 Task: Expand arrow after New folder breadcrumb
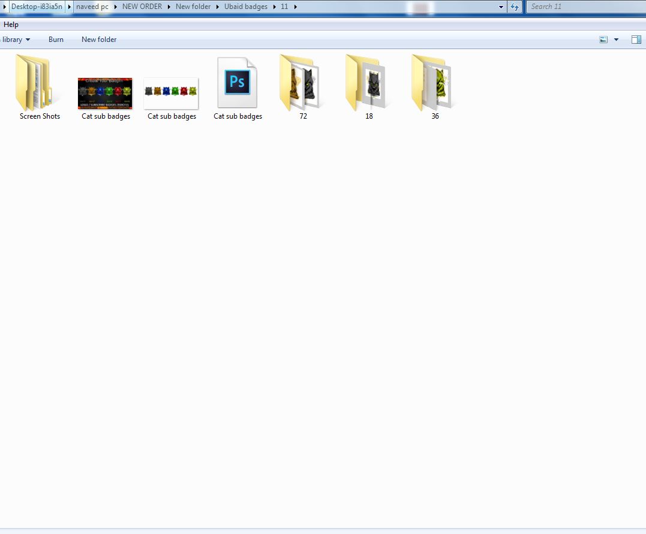click(x=218, y=7)
